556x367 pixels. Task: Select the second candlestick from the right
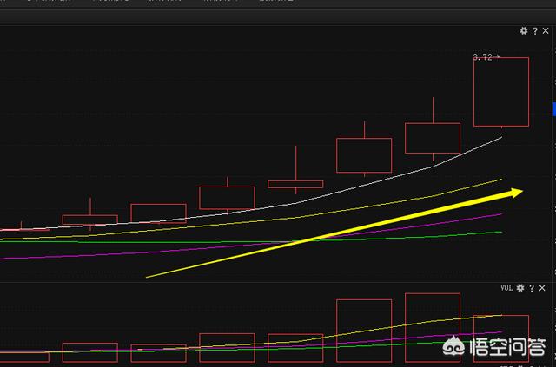(x=432, y=138)
